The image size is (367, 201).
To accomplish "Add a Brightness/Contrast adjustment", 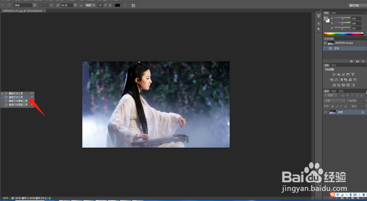I will tap(334, 75).
